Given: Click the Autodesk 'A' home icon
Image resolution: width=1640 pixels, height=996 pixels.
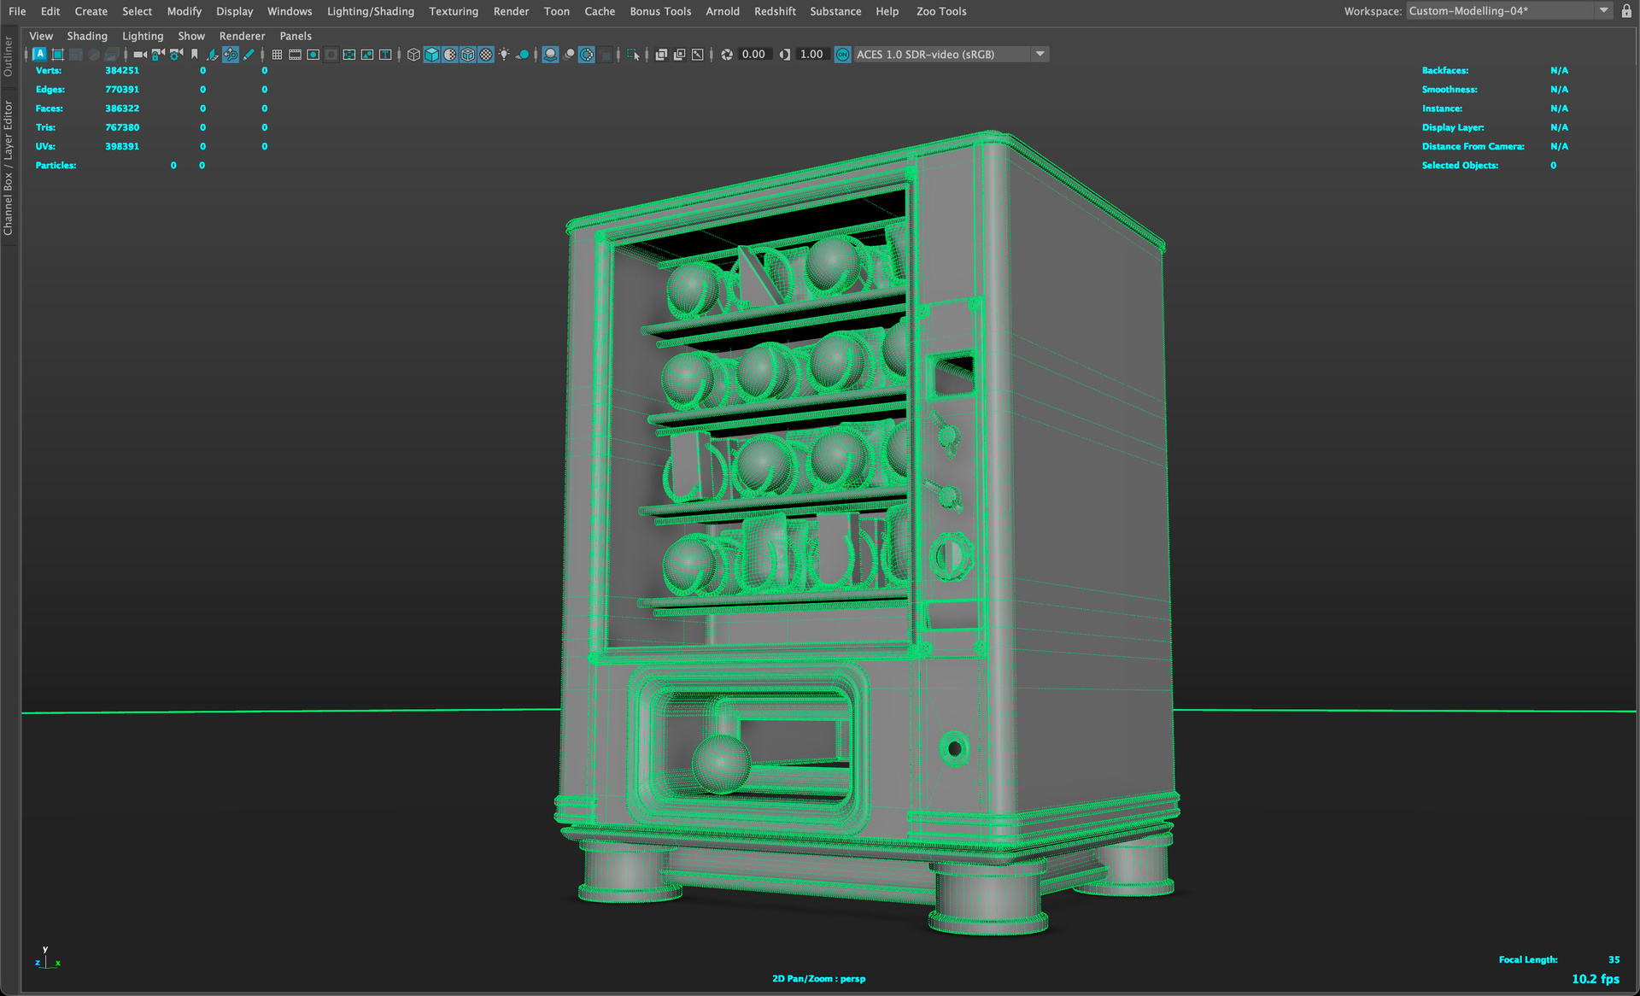Looking at the screenshot, I should point(40,54).
